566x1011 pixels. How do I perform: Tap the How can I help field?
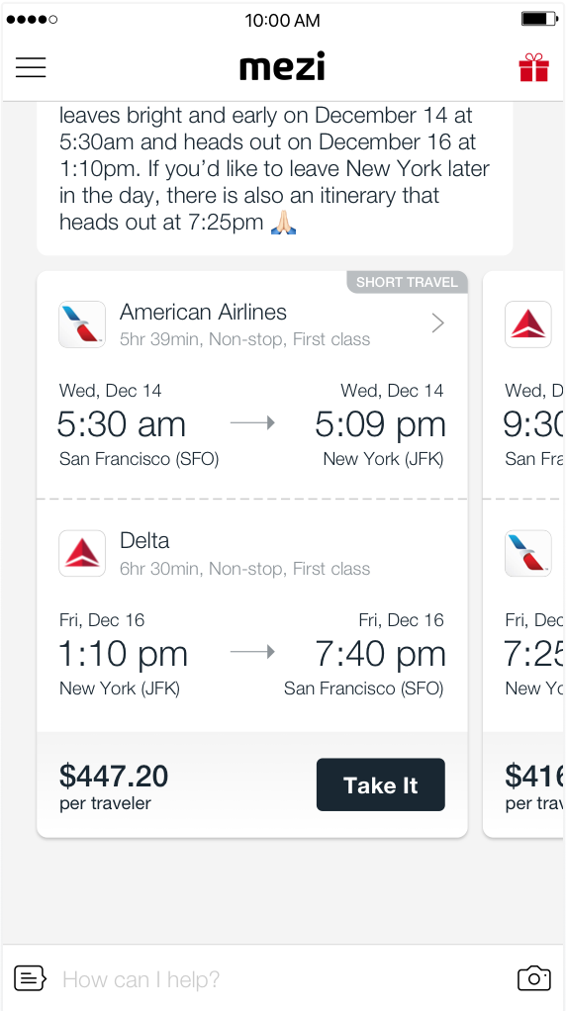283,979
